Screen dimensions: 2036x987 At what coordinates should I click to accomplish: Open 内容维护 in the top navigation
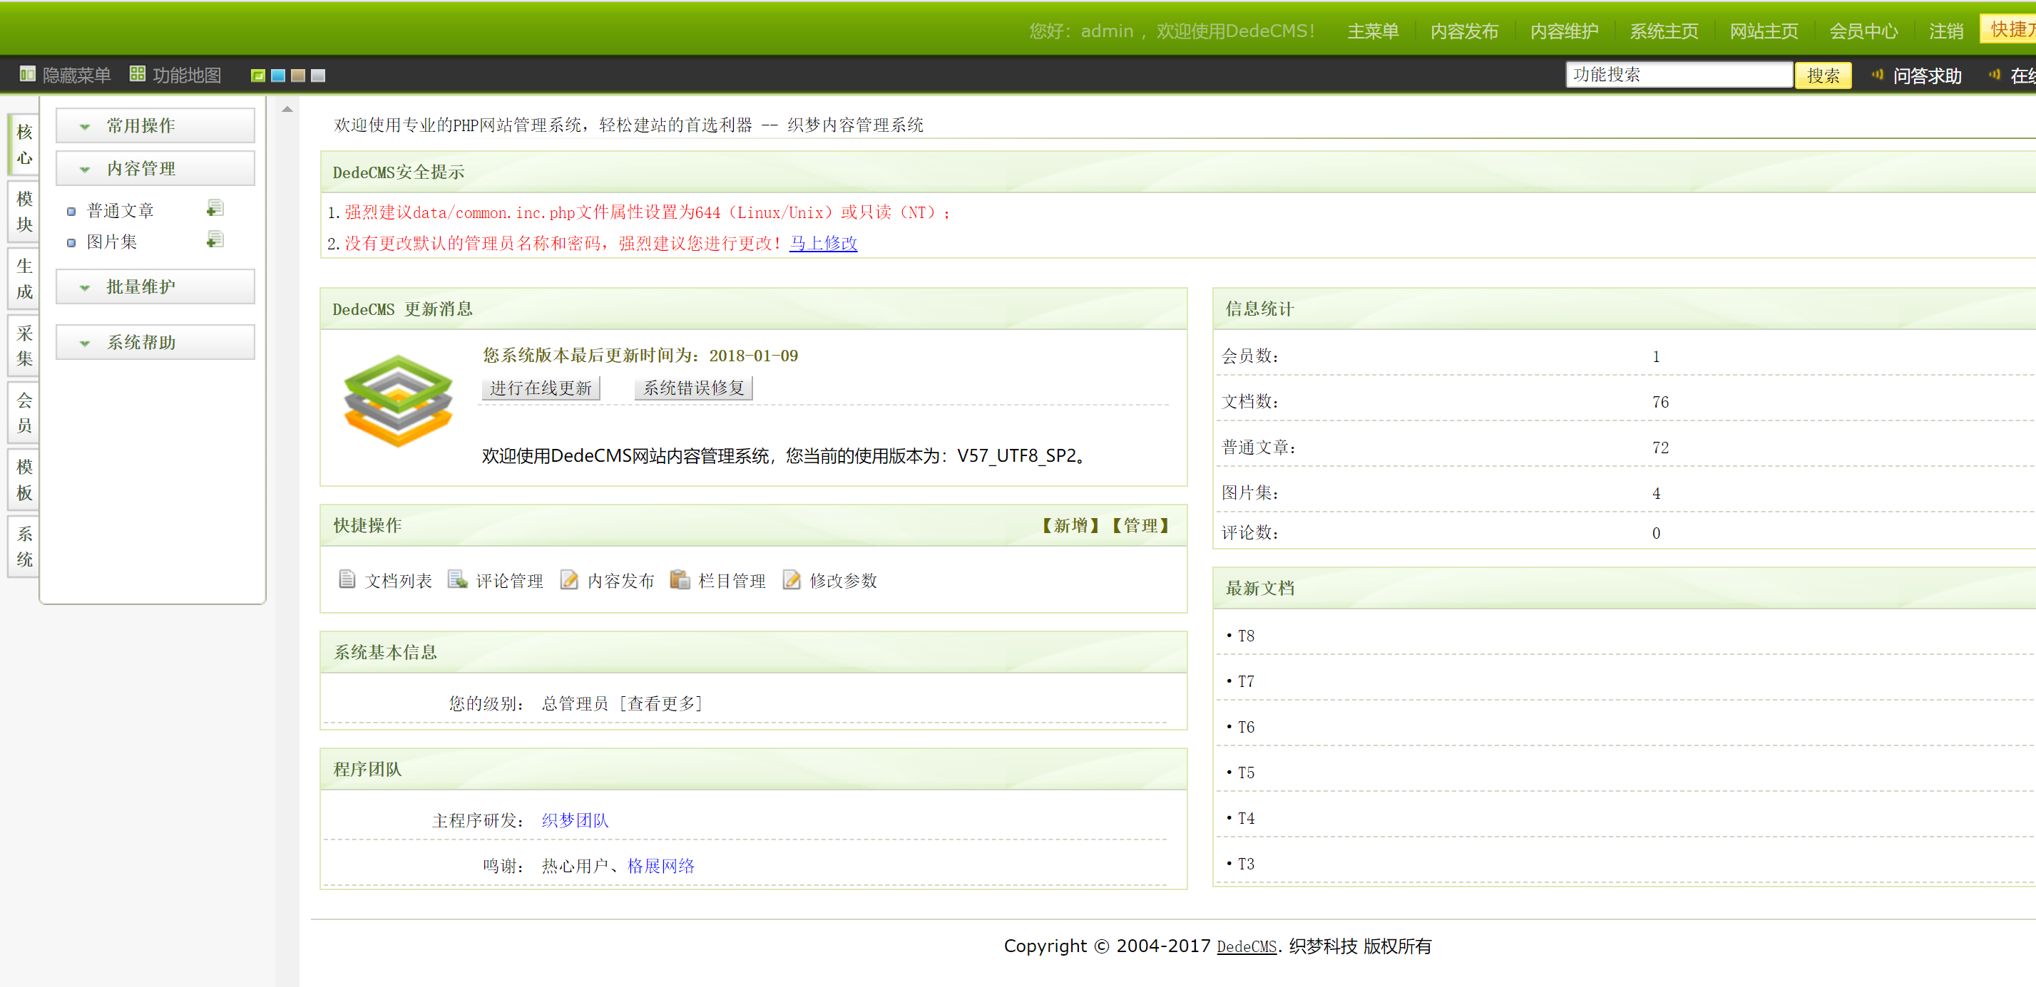coord(1564,31)
